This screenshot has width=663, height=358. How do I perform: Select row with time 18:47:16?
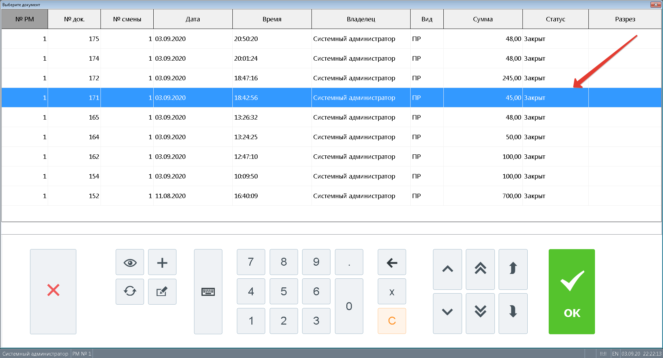point(331,78)
